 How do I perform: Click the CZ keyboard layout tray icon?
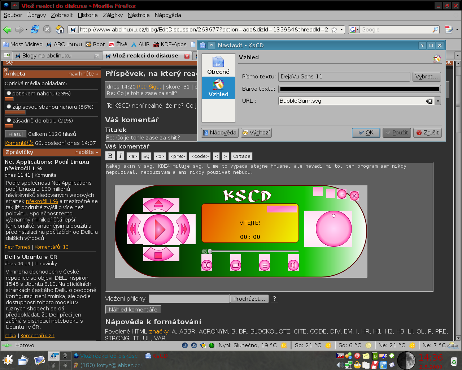pyautogui.click(x=340, y=356)
